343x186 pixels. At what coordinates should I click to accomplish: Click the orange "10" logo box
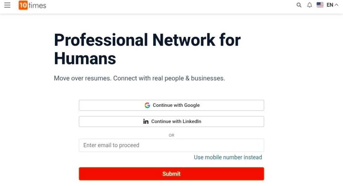(23, 5)
